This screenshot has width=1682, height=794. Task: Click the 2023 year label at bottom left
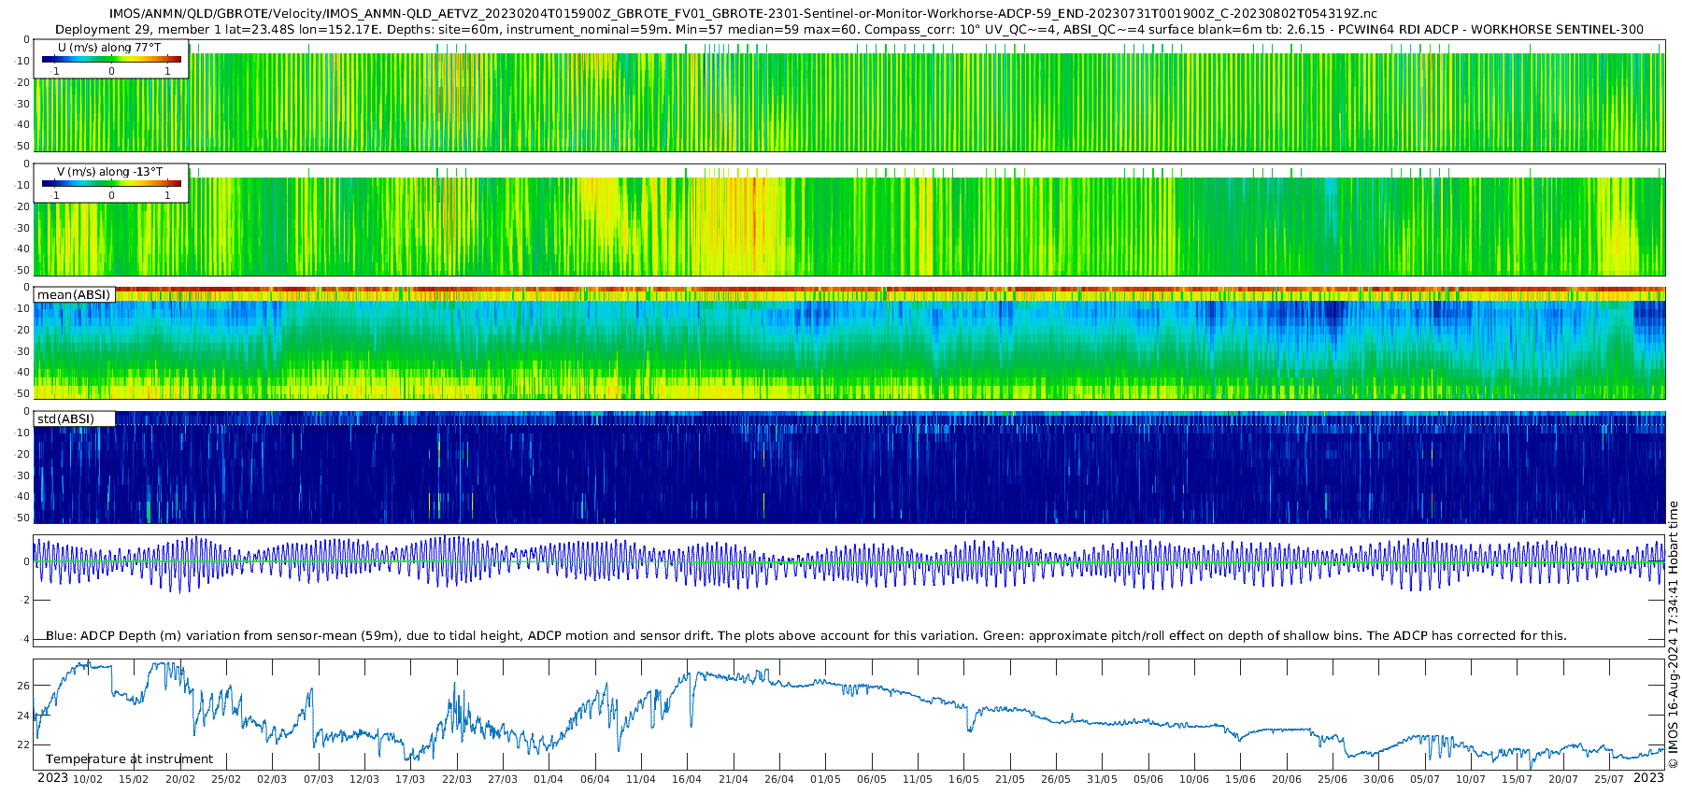(52, 778)
